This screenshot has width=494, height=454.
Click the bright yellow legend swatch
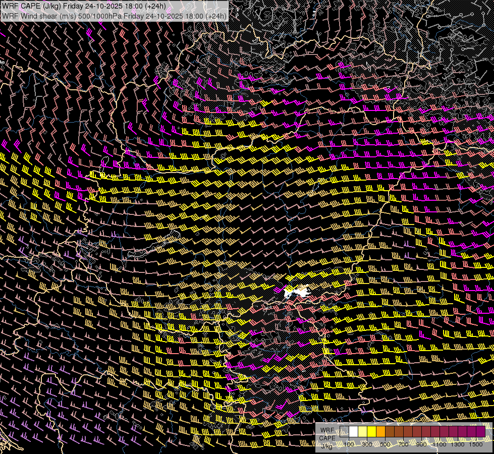click(x=372, y=432)
